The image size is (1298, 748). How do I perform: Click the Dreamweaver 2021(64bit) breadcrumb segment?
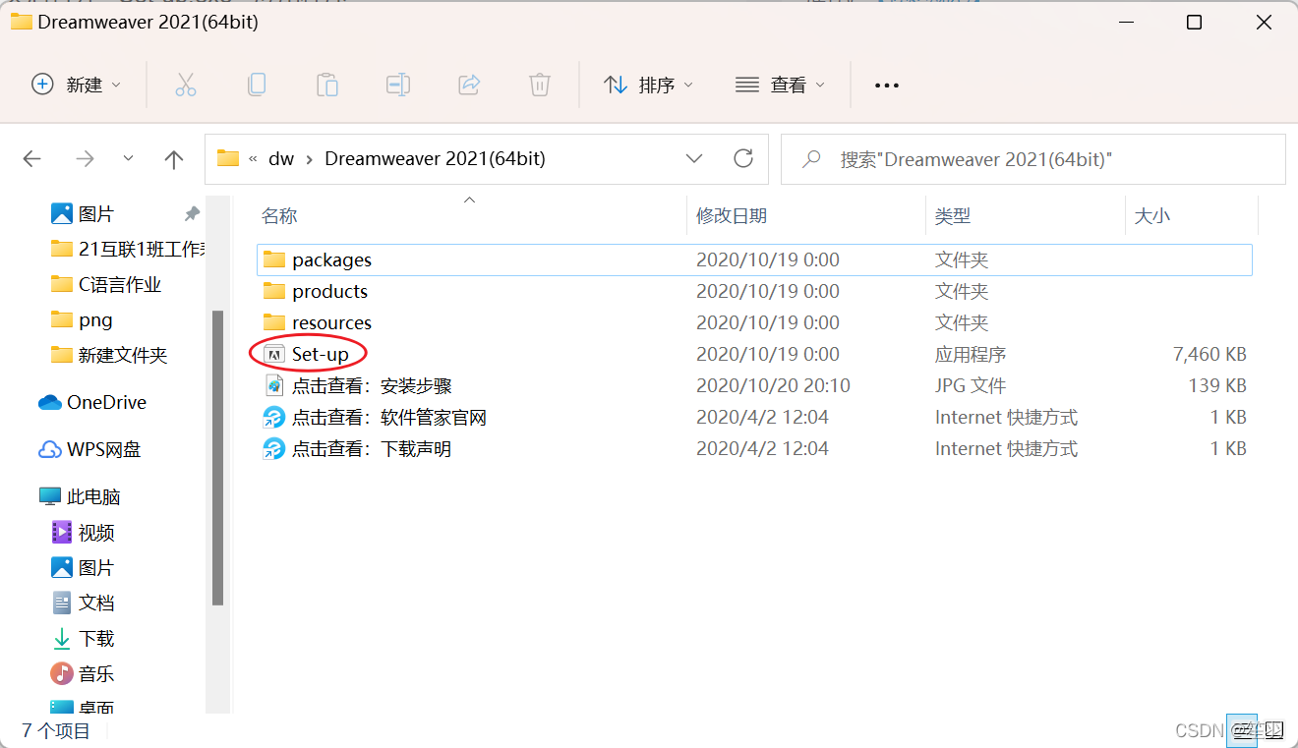click(x=435, y=158)
